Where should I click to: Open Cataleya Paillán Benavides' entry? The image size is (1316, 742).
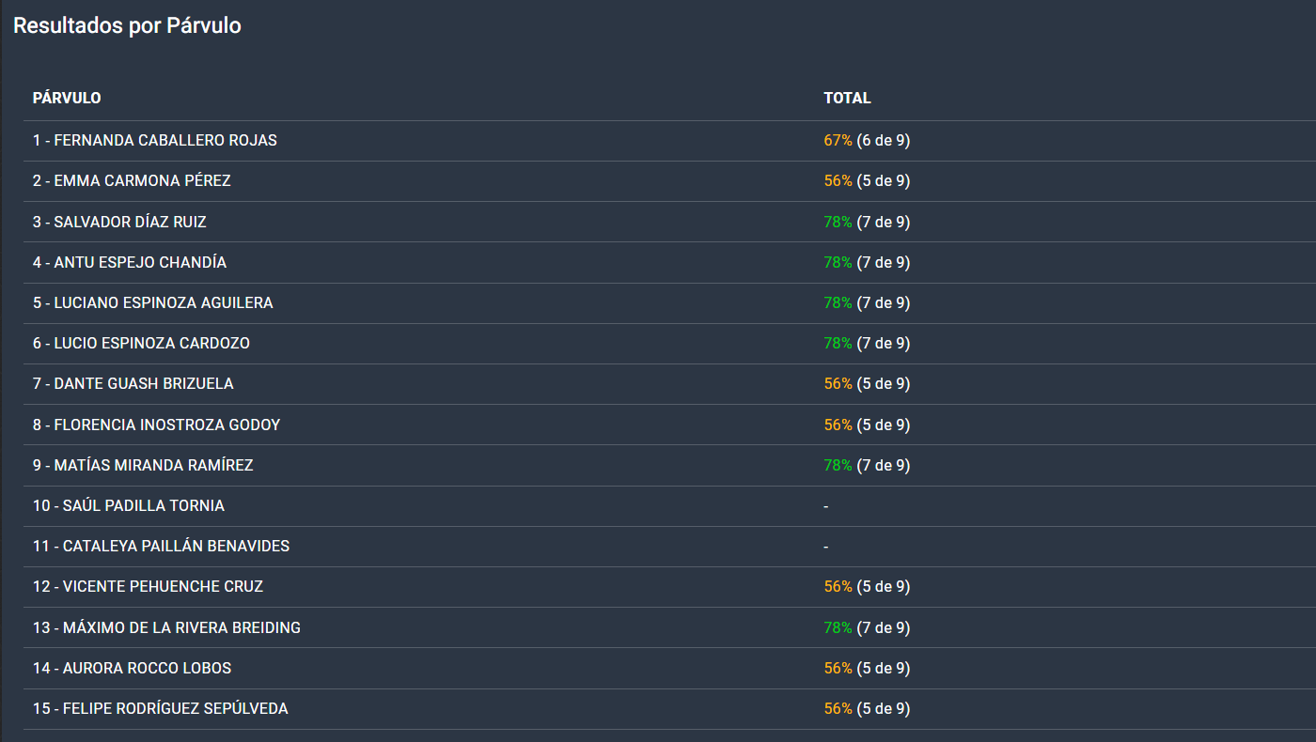click(x=161, y=547)
